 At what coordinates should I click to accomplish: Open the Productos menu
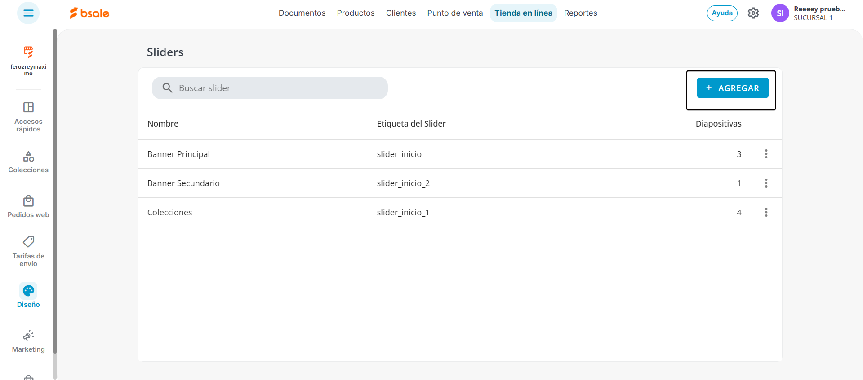(356, 13)
